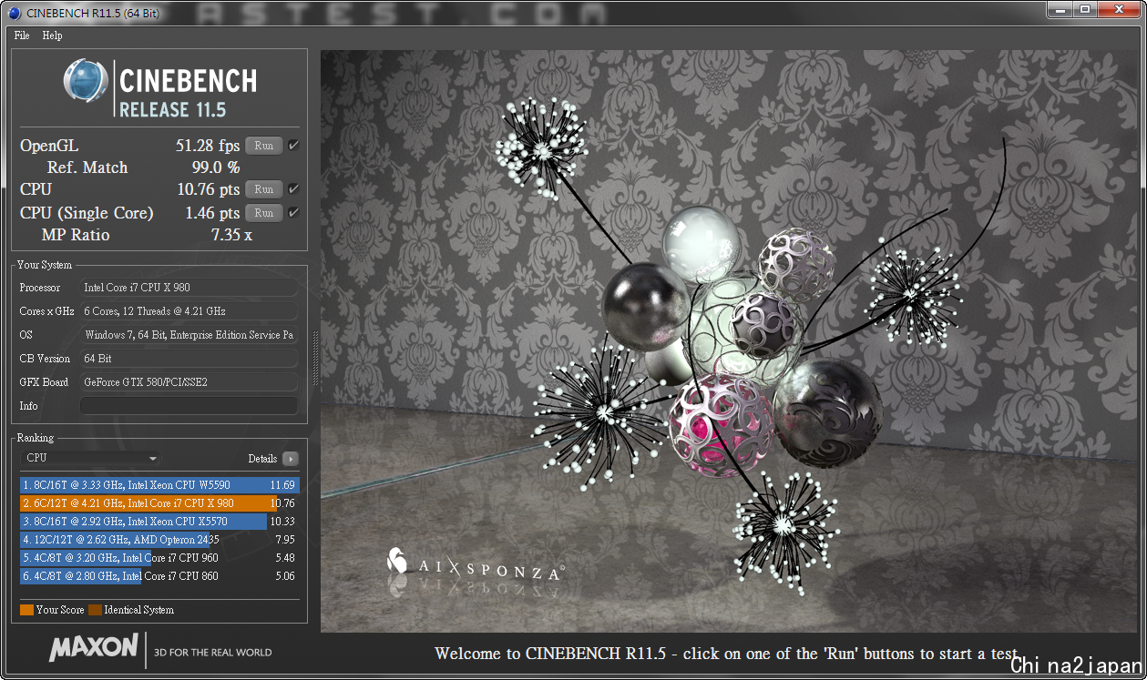Open the File menu

click(22, 36)
